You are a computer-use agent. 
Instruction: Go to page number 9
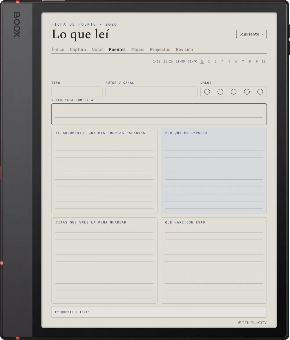(257, 62)
